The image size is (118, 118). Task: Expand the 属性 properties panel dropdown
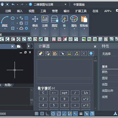(74, 29)
